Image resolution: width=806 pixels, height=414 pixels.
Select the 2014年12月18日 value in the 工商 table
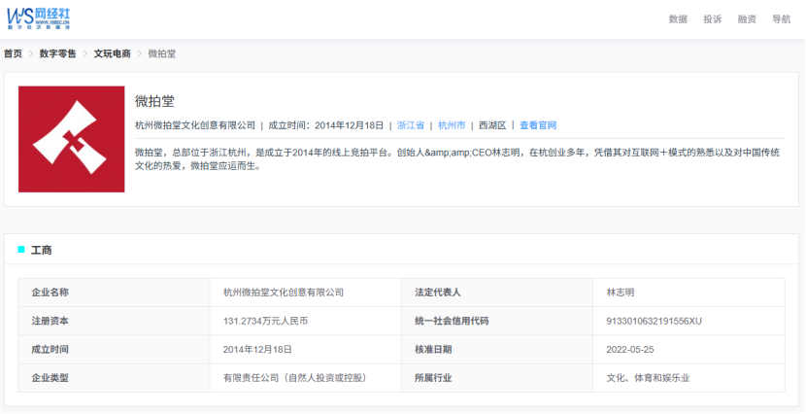tap(257, 350)
